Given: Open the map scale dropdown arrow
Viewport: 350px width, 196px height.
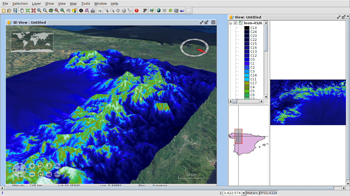Looking at the screenshot, I should [x=243, y=193].
